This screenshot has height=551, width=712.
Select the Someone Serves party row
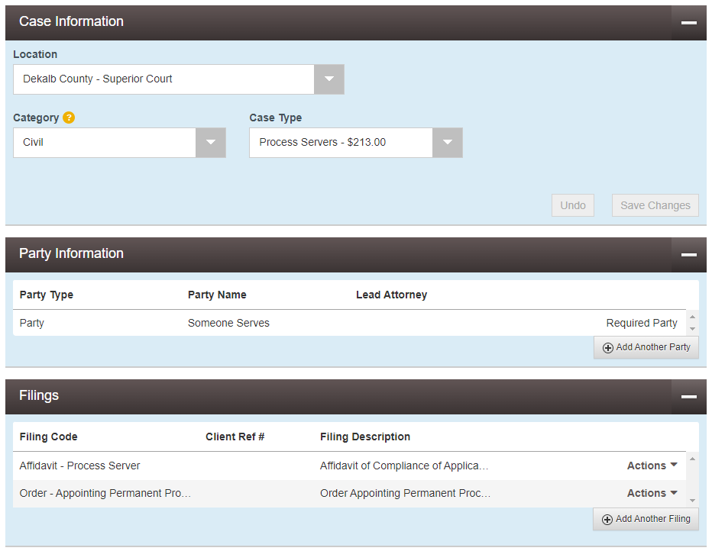pyautogui.click(x=228, y=323)
